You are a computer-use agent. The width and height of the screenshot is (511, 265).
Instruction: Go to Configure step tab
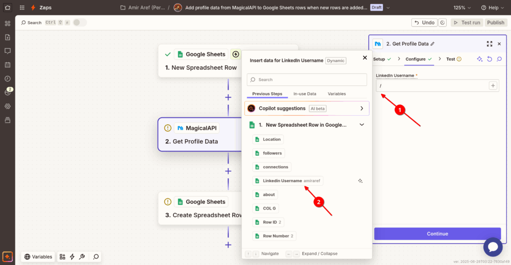419,59
